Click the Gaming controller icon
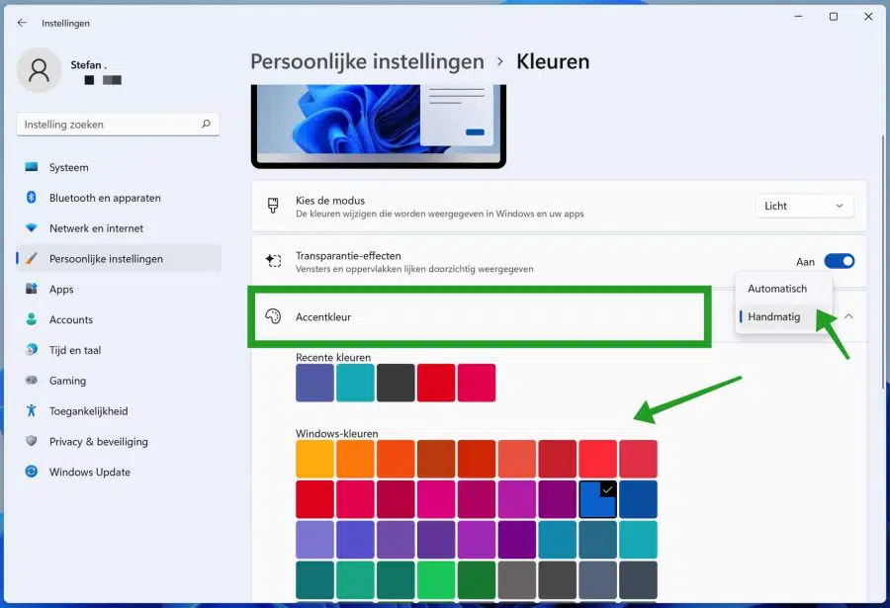Image resolution: width=890 pixels, height=608 pixels. click(x=32, y=380)
